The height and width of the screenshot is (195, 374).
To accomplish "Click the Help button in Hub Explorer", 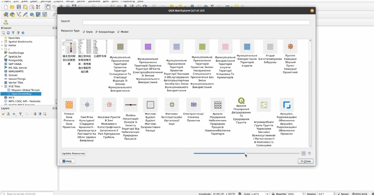I will coord(67,161).
